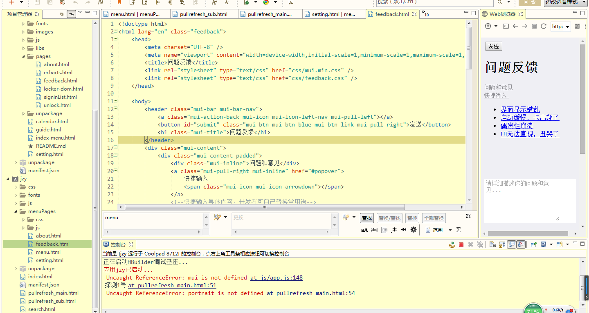Click the 查找 (Find) button
Image resolution: width=589 pixels, height=313 pixels.
pyautogui.click(x=367, y=218)
